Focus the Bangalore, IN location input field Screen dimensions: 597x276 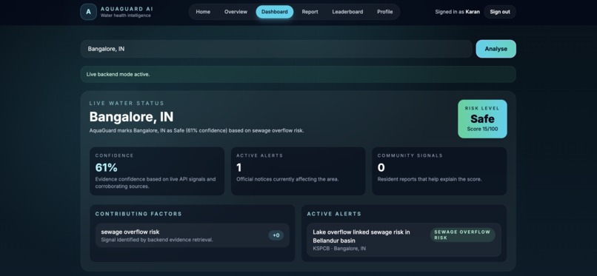tap(276, 49)
